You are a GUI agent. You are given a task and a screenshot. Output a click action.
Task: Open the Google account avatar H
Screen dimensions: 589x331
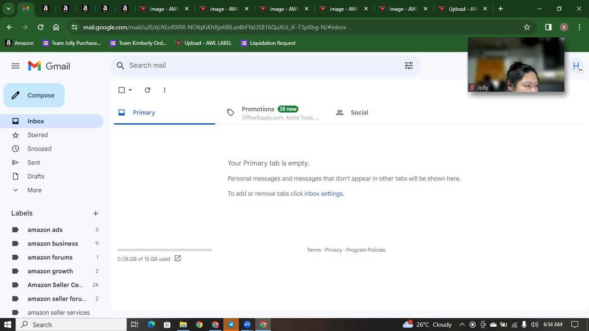click(x=576, y=66)
